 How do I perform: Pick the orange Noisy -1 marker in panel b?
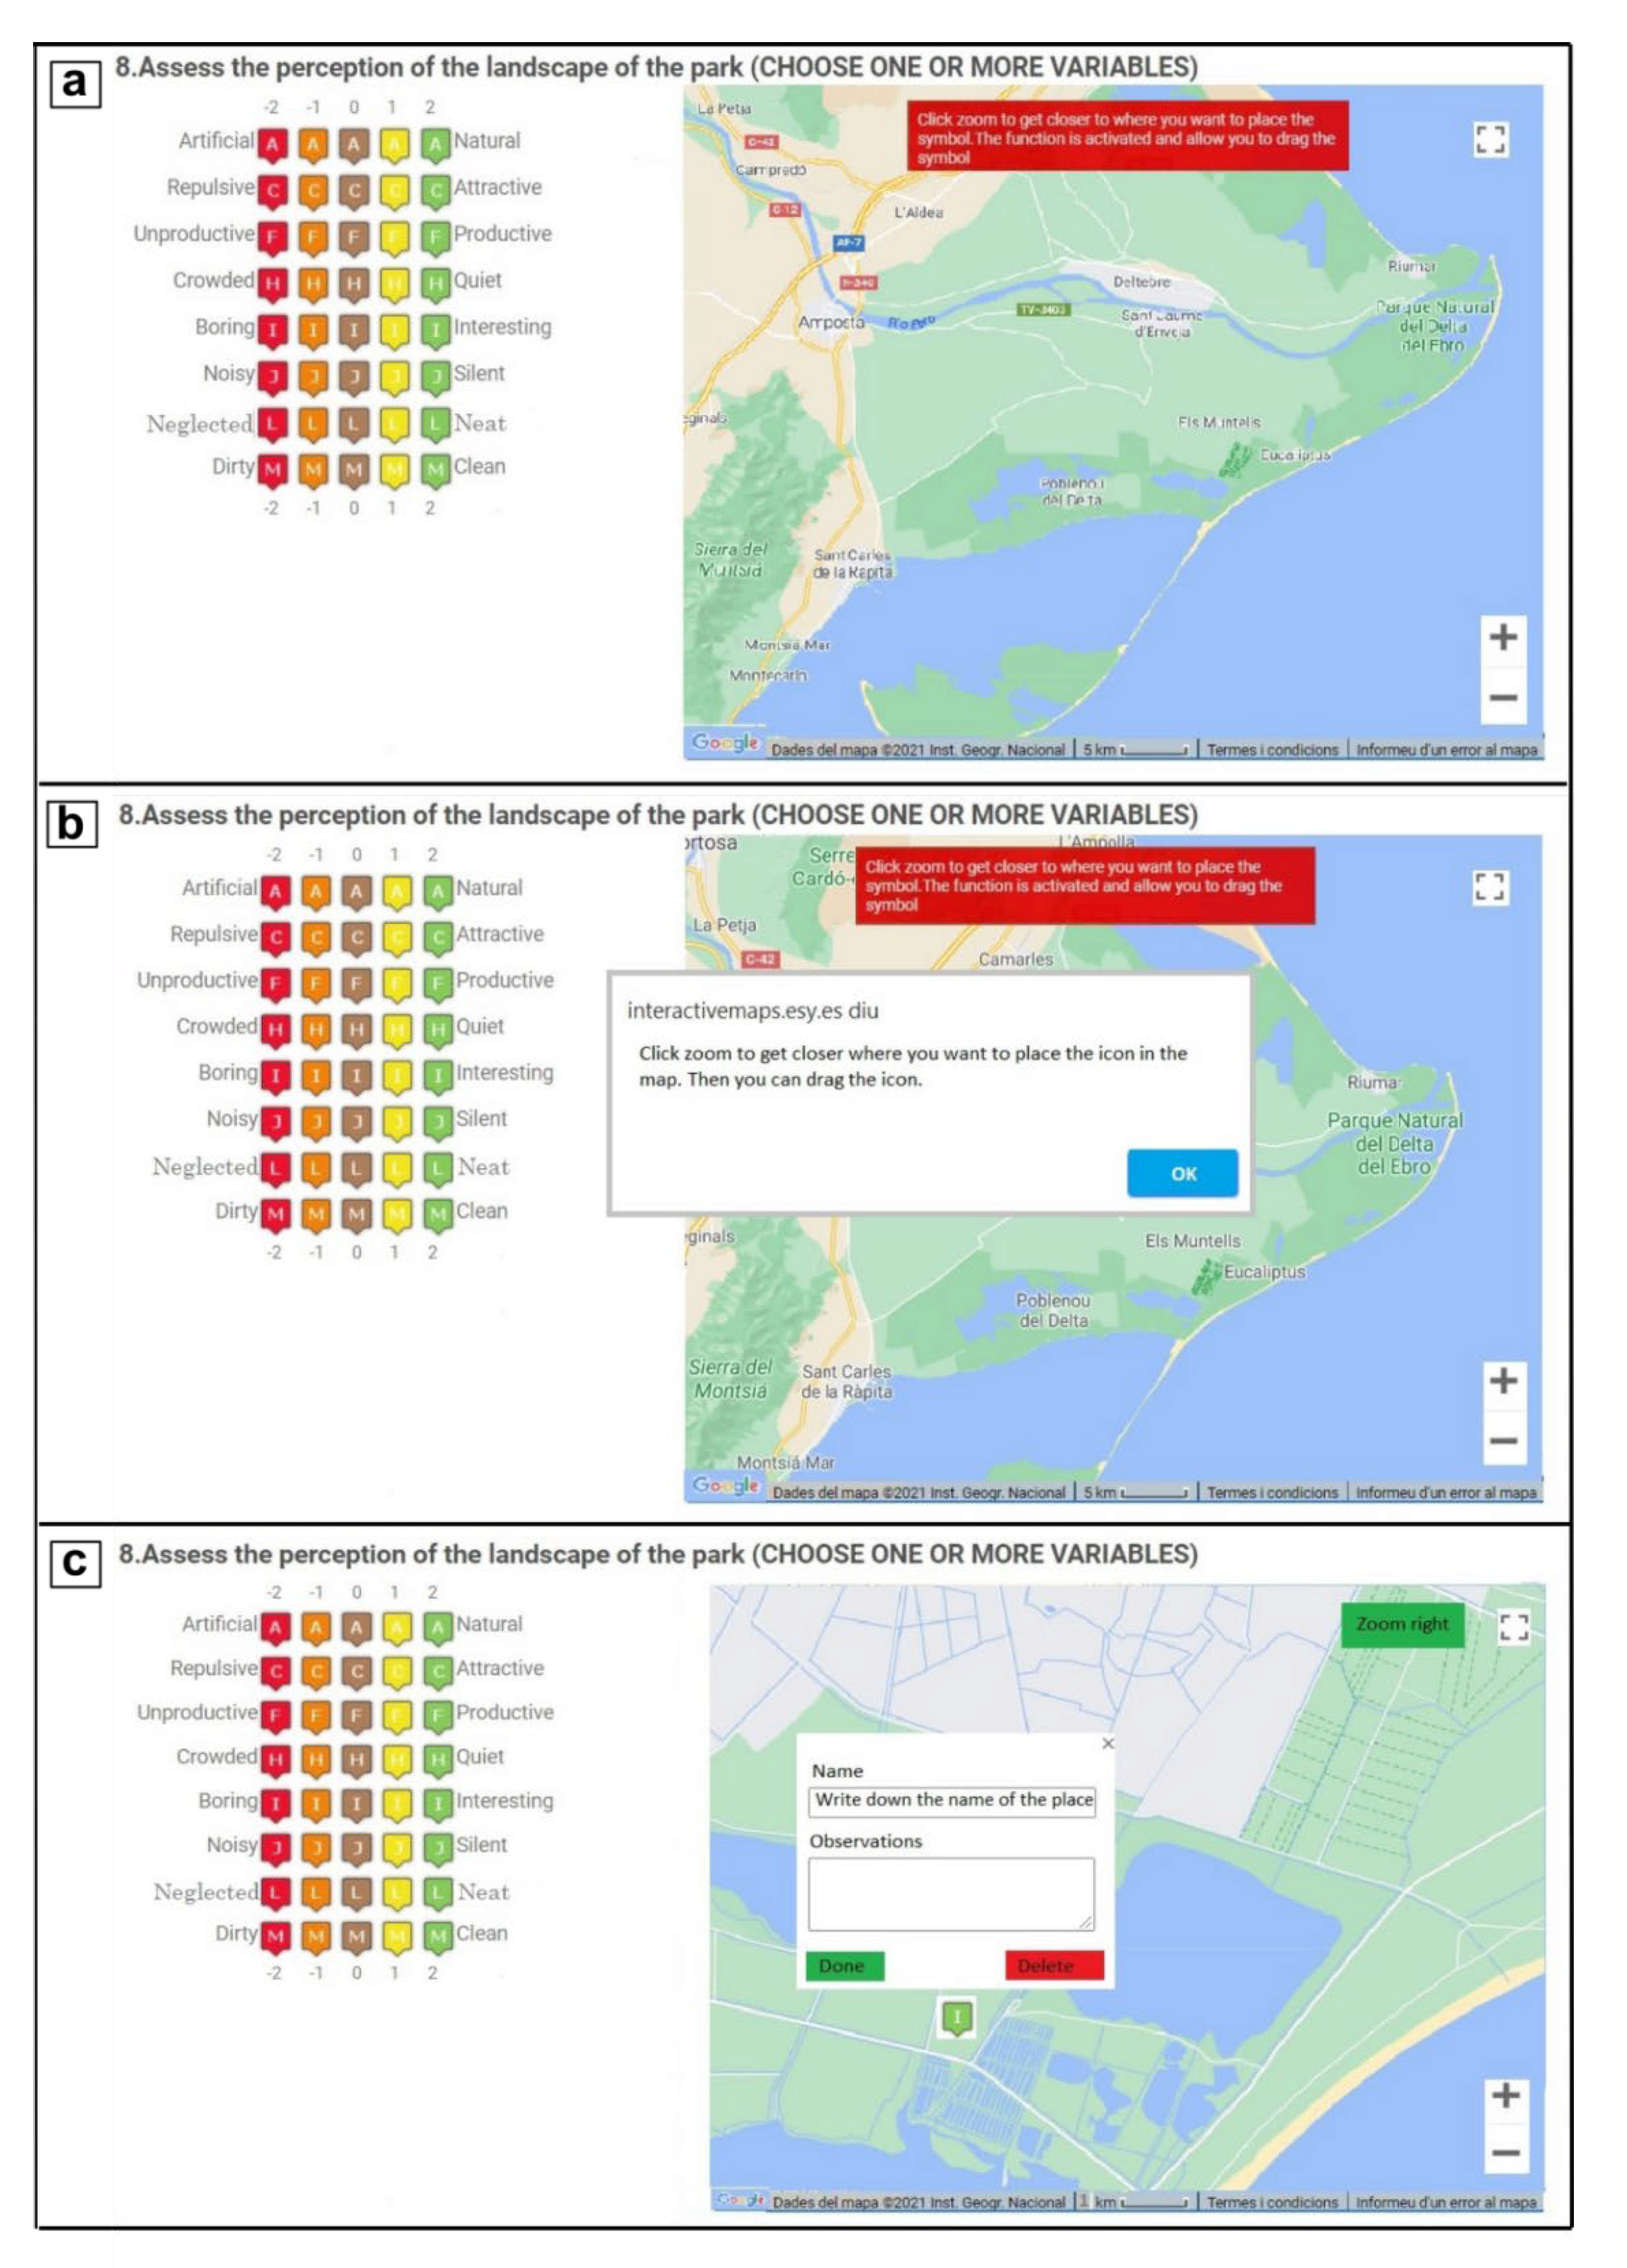(x=316, y=1123)
